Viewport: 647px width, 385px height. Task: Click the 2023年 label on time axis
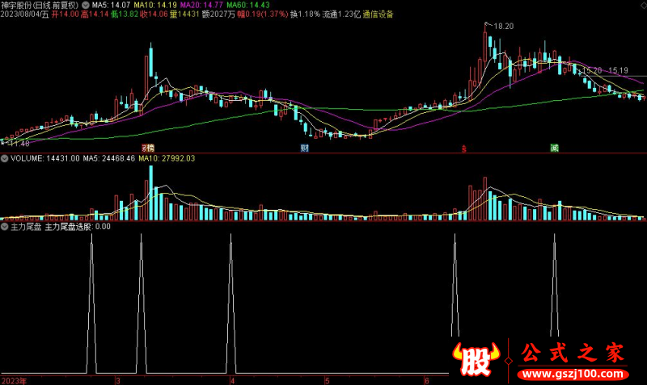pyautogui.click(x=14, y=381)
